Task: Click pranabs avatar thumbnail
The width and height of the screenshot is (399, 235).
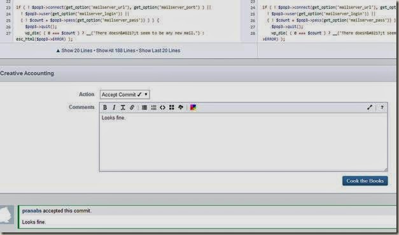Action: (x=7, y=215)
